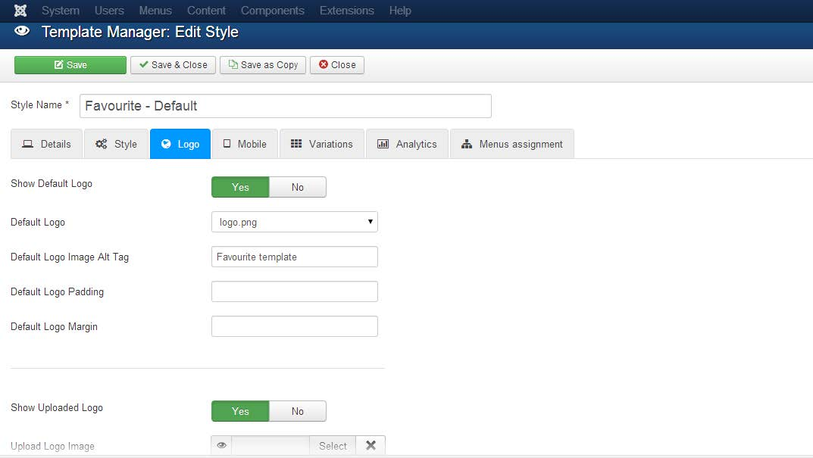The image size is (813, 458).
Task: Open the Help menu
Action: tap(400, 11)
